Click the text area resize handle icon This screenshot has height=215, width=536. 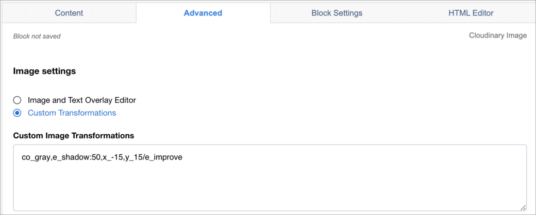523,207
